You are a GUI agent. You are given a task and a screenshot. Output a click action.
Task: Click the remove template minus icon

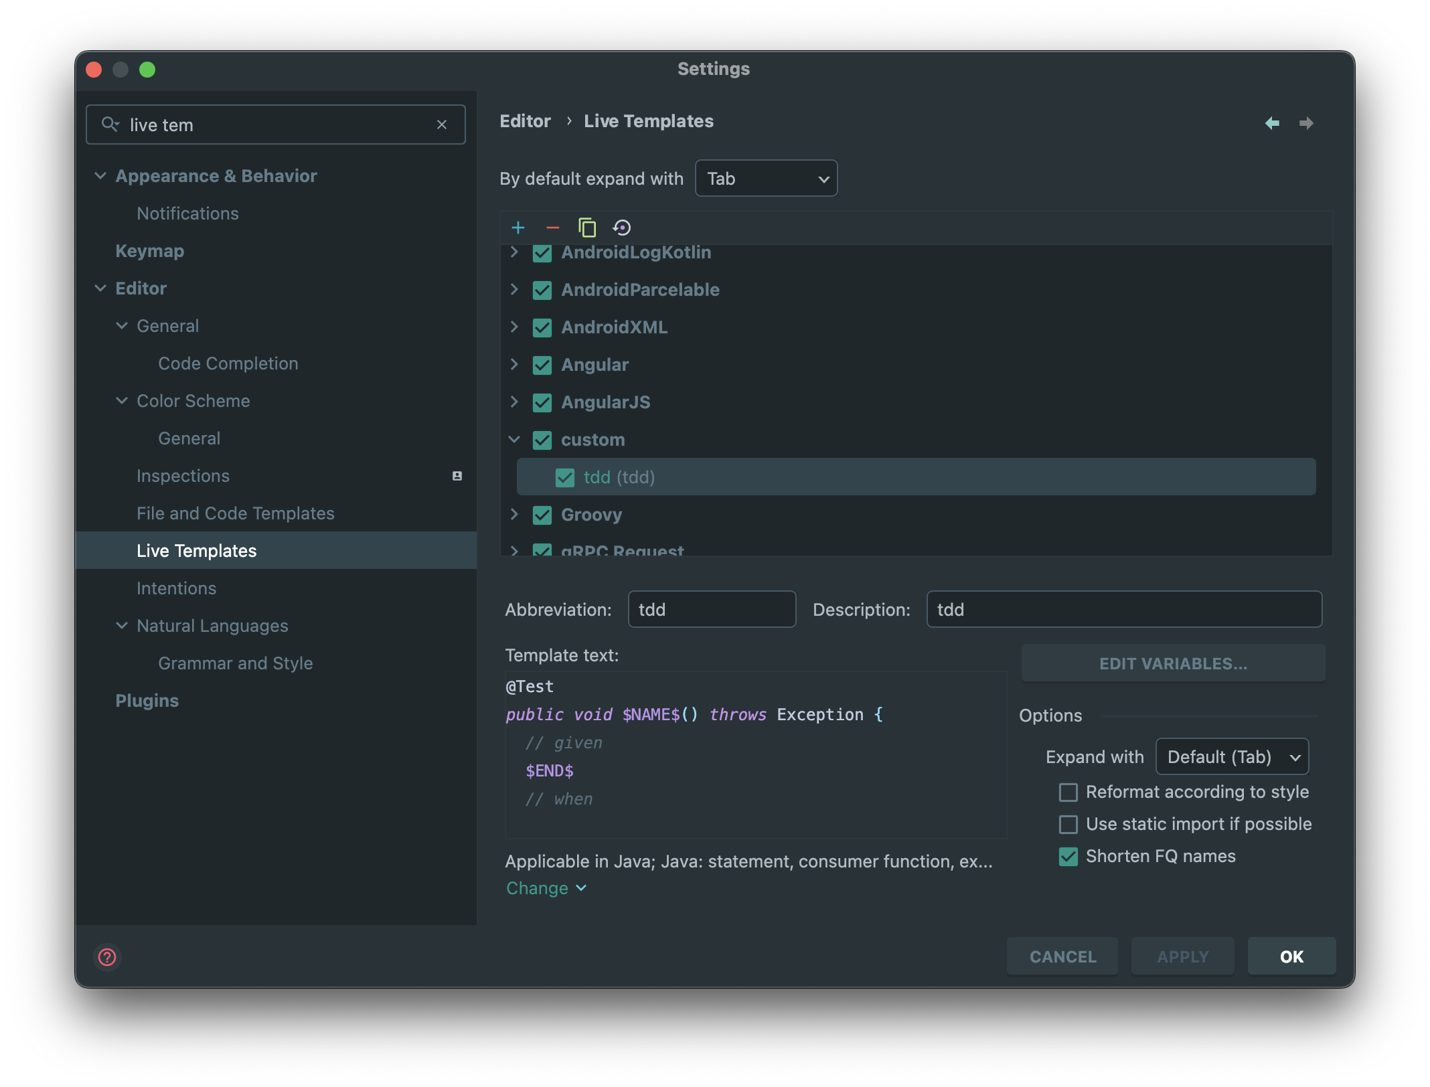click(552, 228)
